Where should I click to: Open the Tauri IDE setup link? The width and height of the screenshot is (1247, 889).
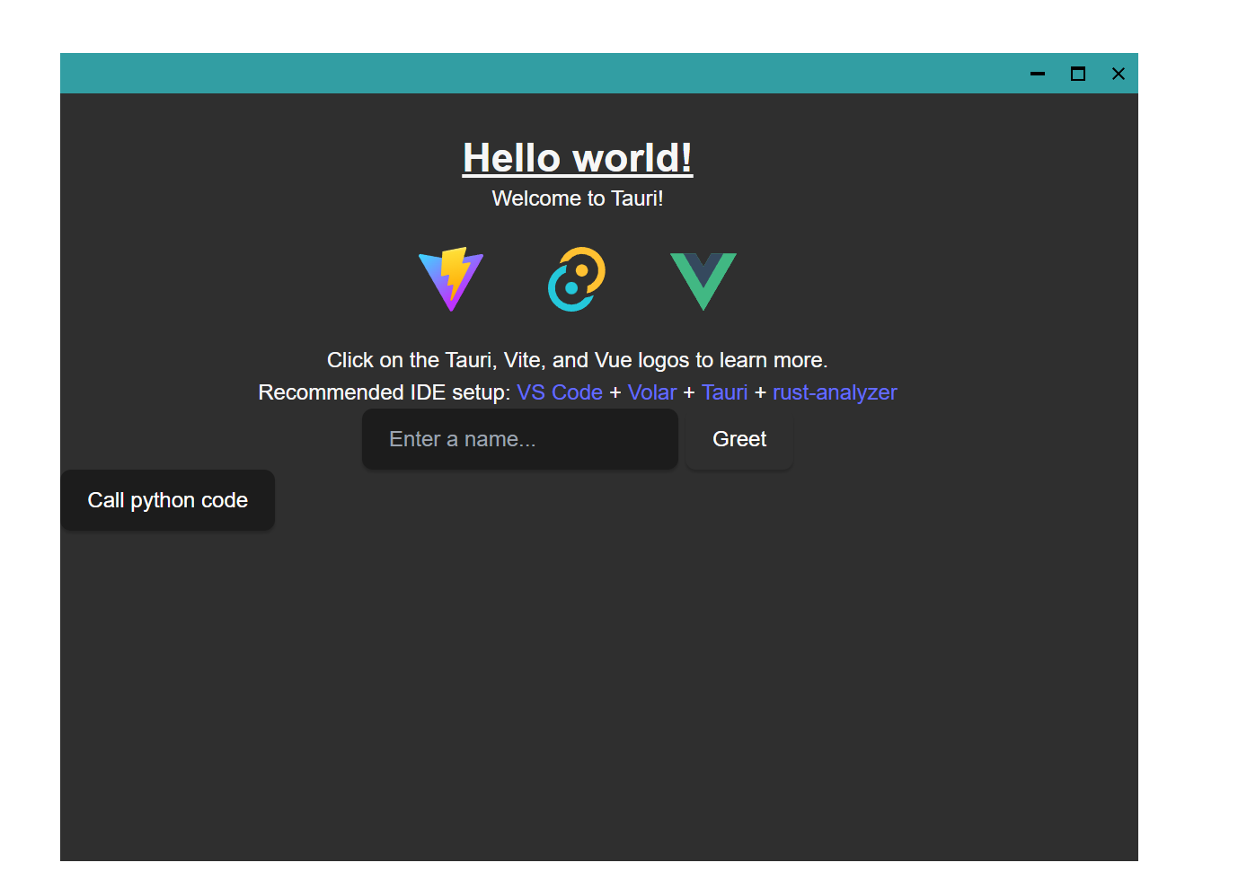(724, 392)
